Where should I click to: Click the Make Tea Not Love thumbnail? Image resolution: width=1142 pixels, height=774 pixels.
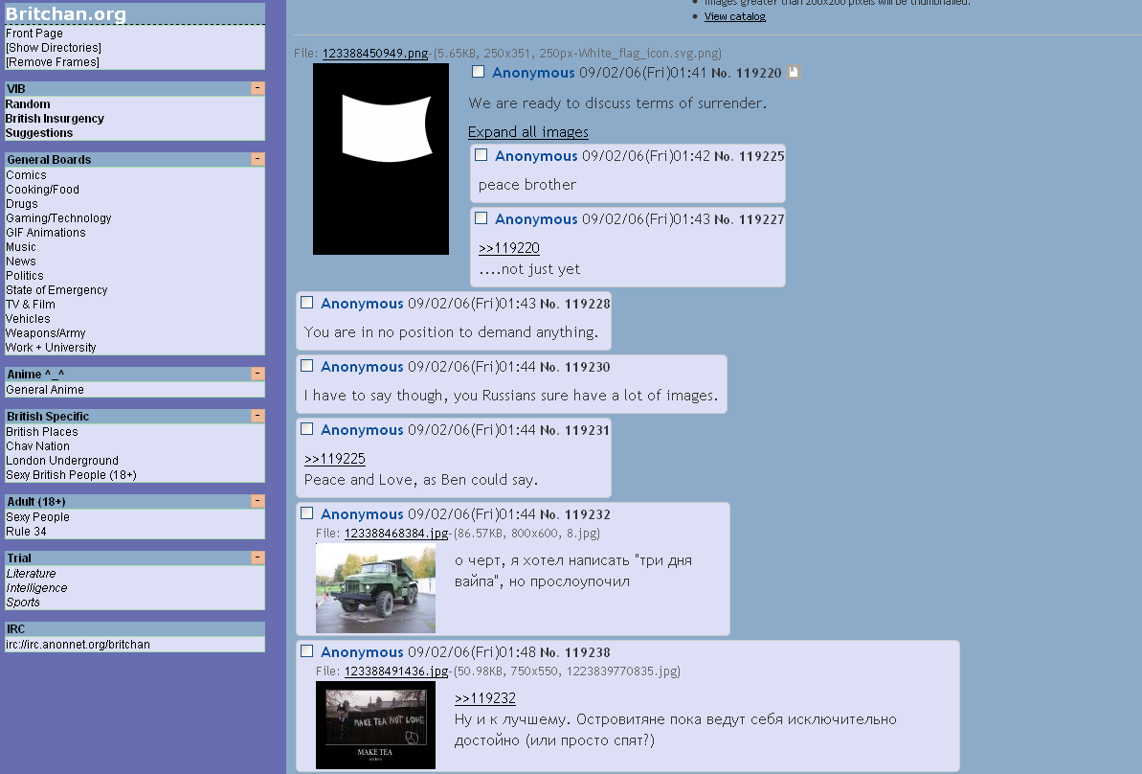tap(376, 725)
